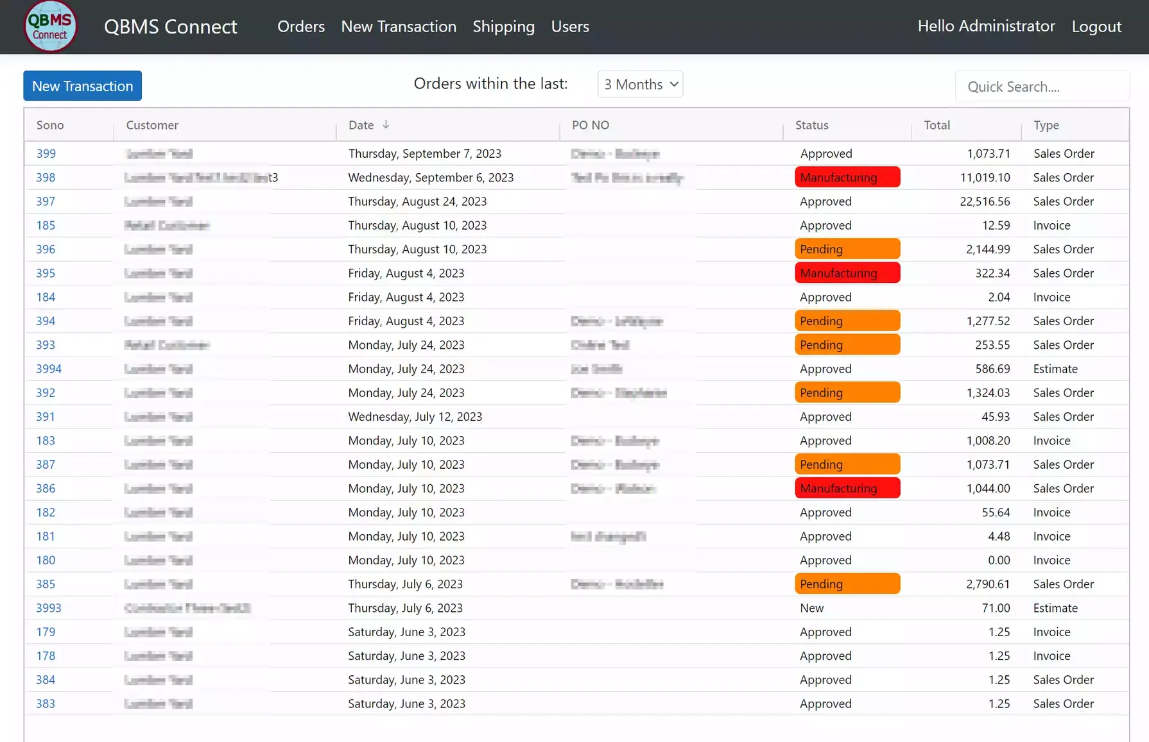This screenshot has width=1149, height=742.
Task: Sort table by Customer column header
Action: pos(152,125)
